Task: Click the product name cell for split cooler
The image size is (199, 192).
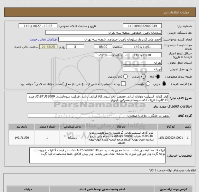Action: point(121,138)
